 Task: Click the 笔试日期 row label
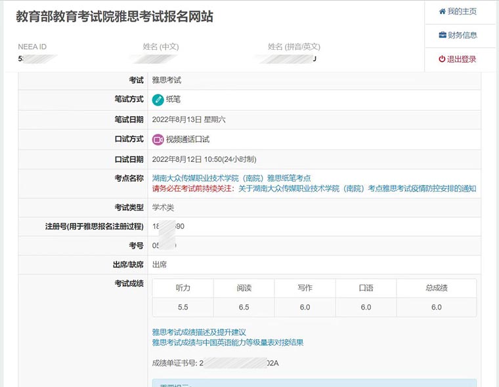click(129, 120)
